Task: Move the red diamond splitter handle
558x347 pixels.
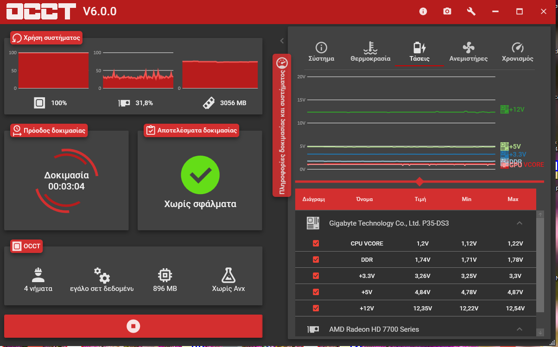Action: click(419, 181)
